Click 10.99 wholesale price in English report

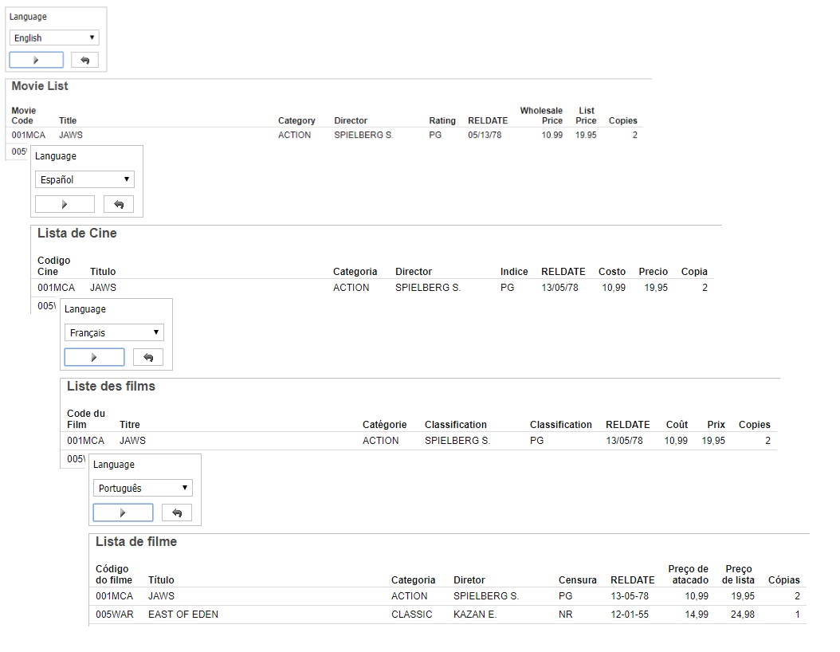[552, 135]
